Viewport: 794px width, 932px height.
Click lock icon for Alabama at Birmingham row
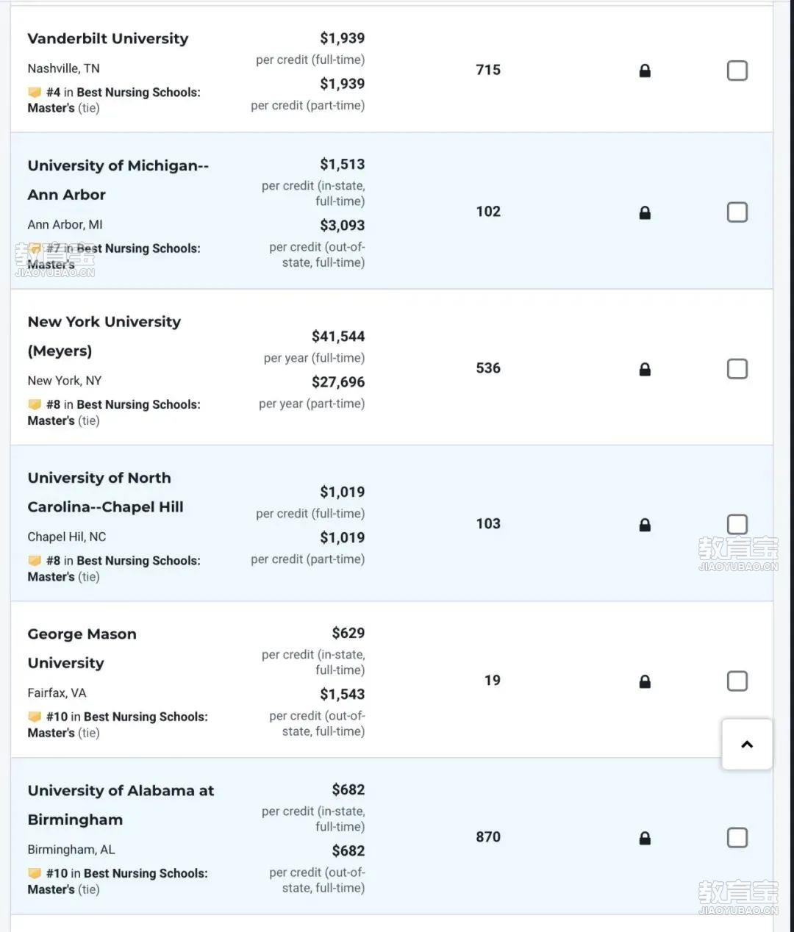(645, 838)
